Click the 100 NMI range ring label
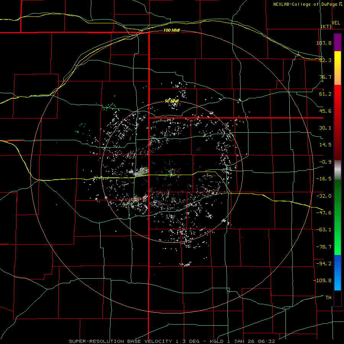This screenshot has height=344, width=344. 172,30
